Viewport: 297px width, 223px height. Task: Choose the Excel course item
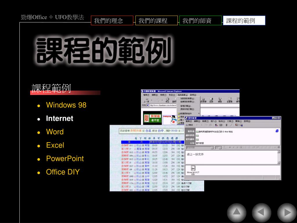pyautogui.click(x=55, y=145)
